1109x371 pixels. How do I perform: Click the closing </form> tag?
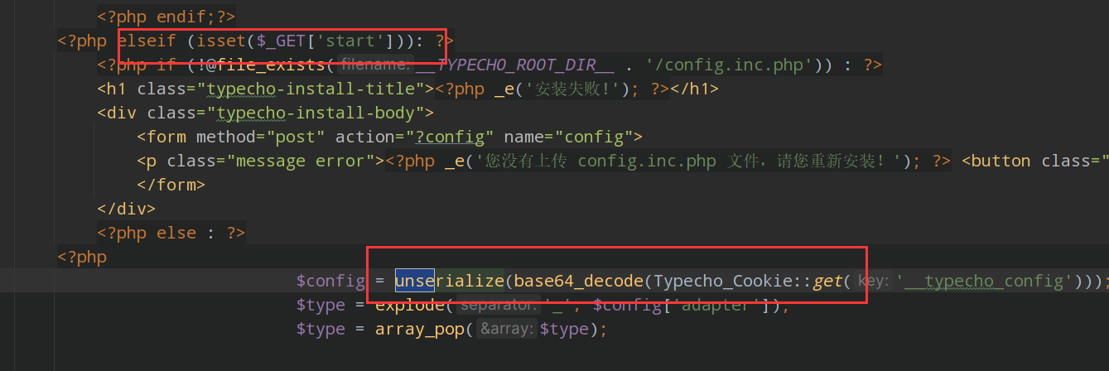point(171,185)
